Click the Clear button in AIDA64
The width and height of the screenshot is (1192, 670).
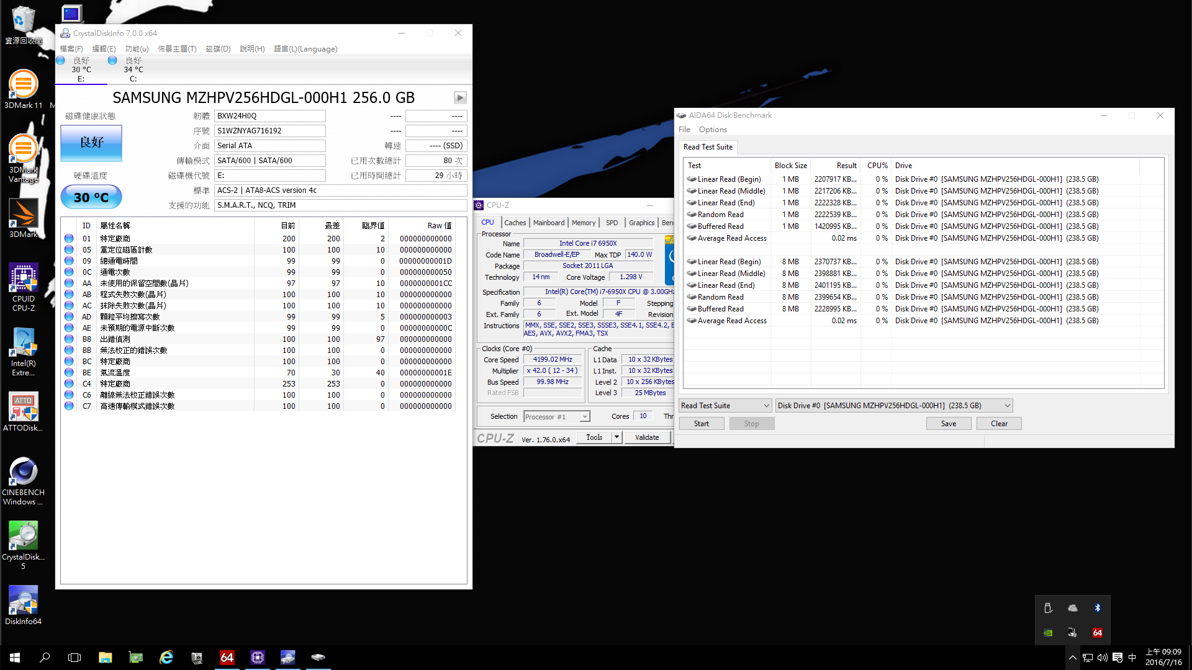[999, 424]
